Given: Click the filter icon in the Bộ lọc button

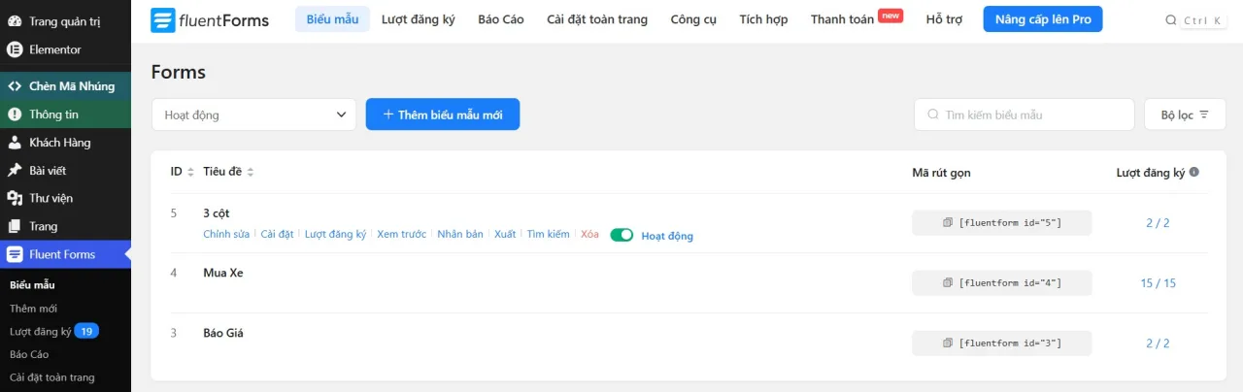Looking at the screenshot, I should 1204,114.
